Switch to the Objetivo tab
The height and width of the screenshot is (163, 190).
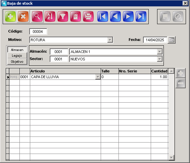point(17,61)
